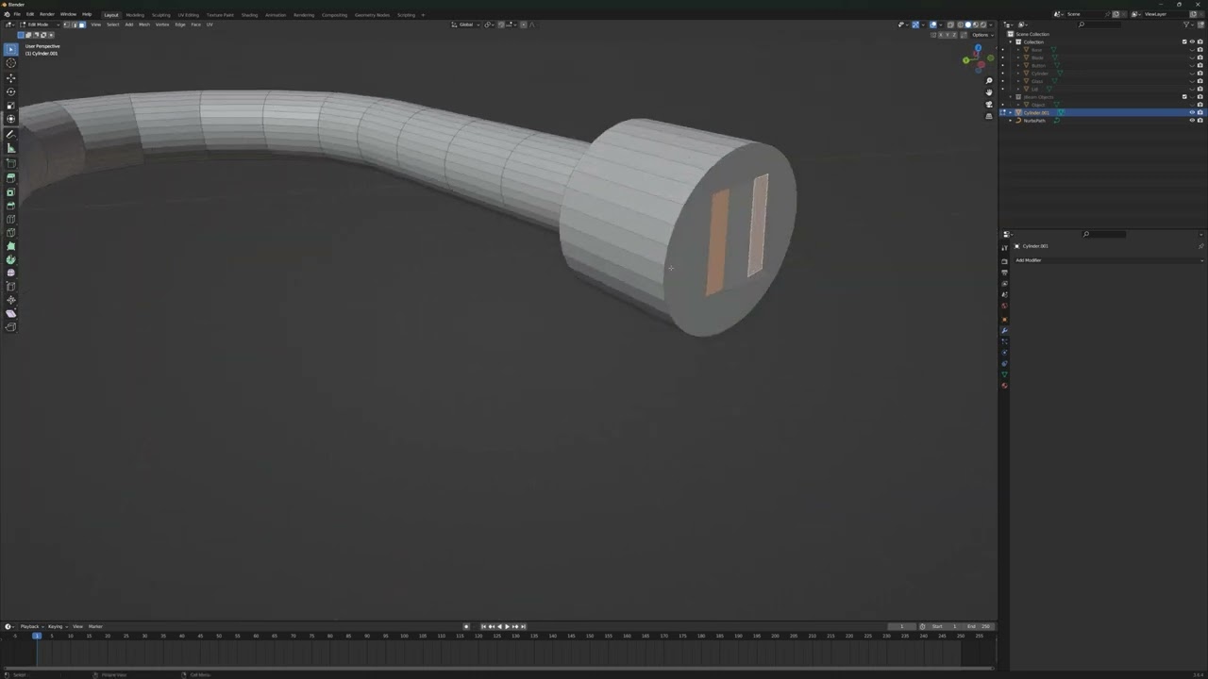Viewport: 1208px width, 679px height.
Task: Enable vertex select mode
Action: pyautogui.click(x=66, y=25)
